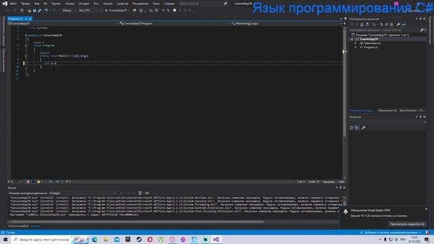The height and width of the screenshot is (244, 434).
Task: Click the Undo arrow in toolbar
Action: 46,11
